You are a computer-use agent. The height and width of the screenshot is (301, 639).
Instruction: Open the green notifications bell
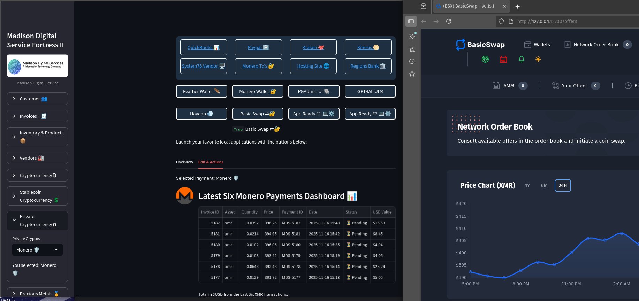coord(521,59)
